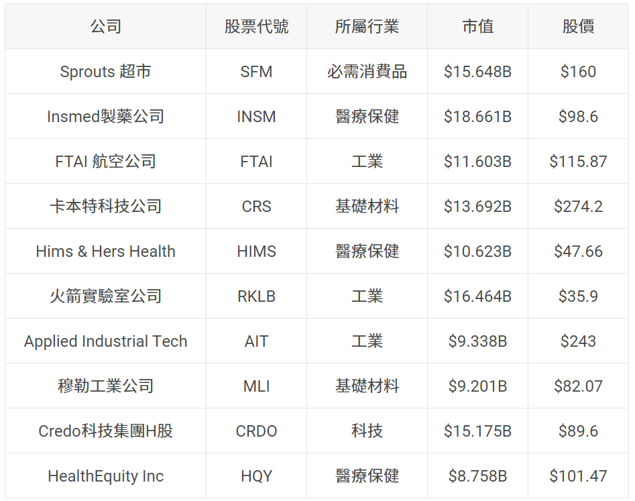Screen dimensions: 635x501
Task: Select the 股價 column header
Action: pyautogui.click(x=578, y=27)
